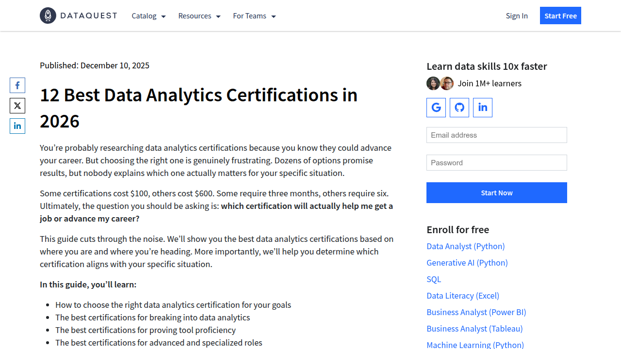The image size is (621, 349).
Task: Click the learner avatars thumbnail
Action: click(440, 83)
